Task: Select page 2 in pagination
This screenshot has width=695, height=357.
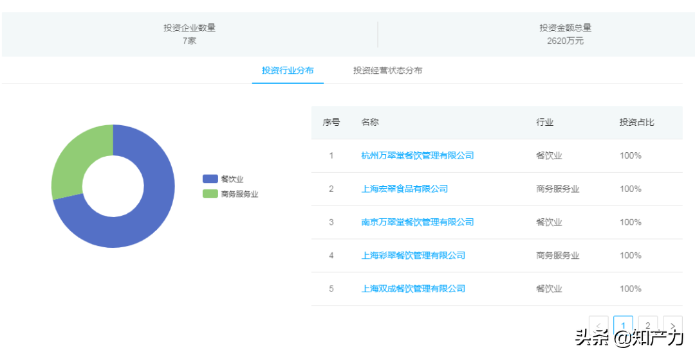Action: coord(648,326)
